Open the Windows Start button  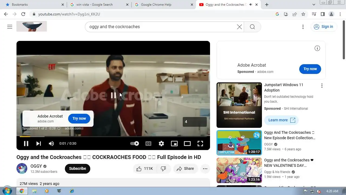click(x=7, y=191)
